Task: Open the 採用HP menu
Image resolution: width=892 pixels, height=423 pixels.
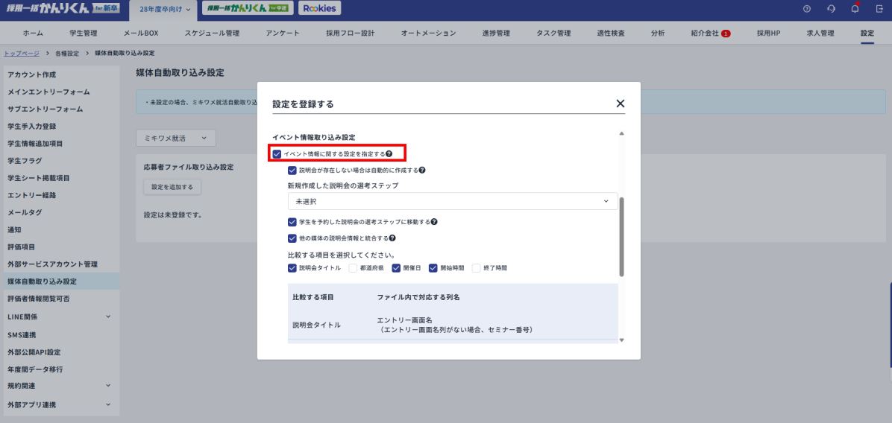Action: (768, 33)
